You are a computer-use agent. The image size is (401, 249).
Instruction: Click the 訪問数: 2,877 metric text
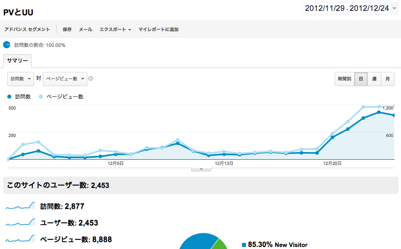click(62, 206)
